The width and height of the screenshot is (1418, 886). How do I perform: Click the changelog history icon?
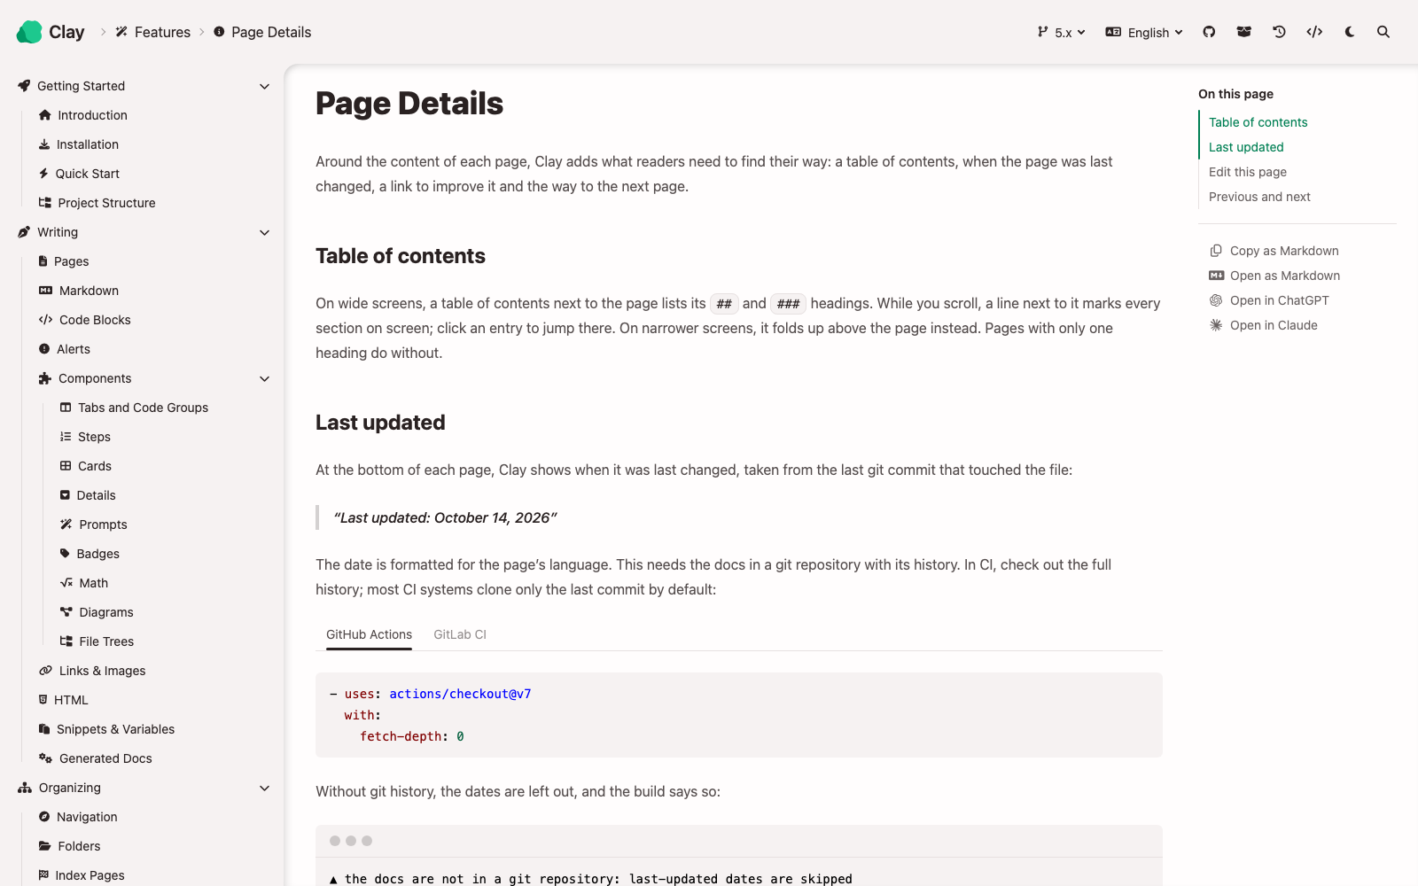(x=1279, y=32)
